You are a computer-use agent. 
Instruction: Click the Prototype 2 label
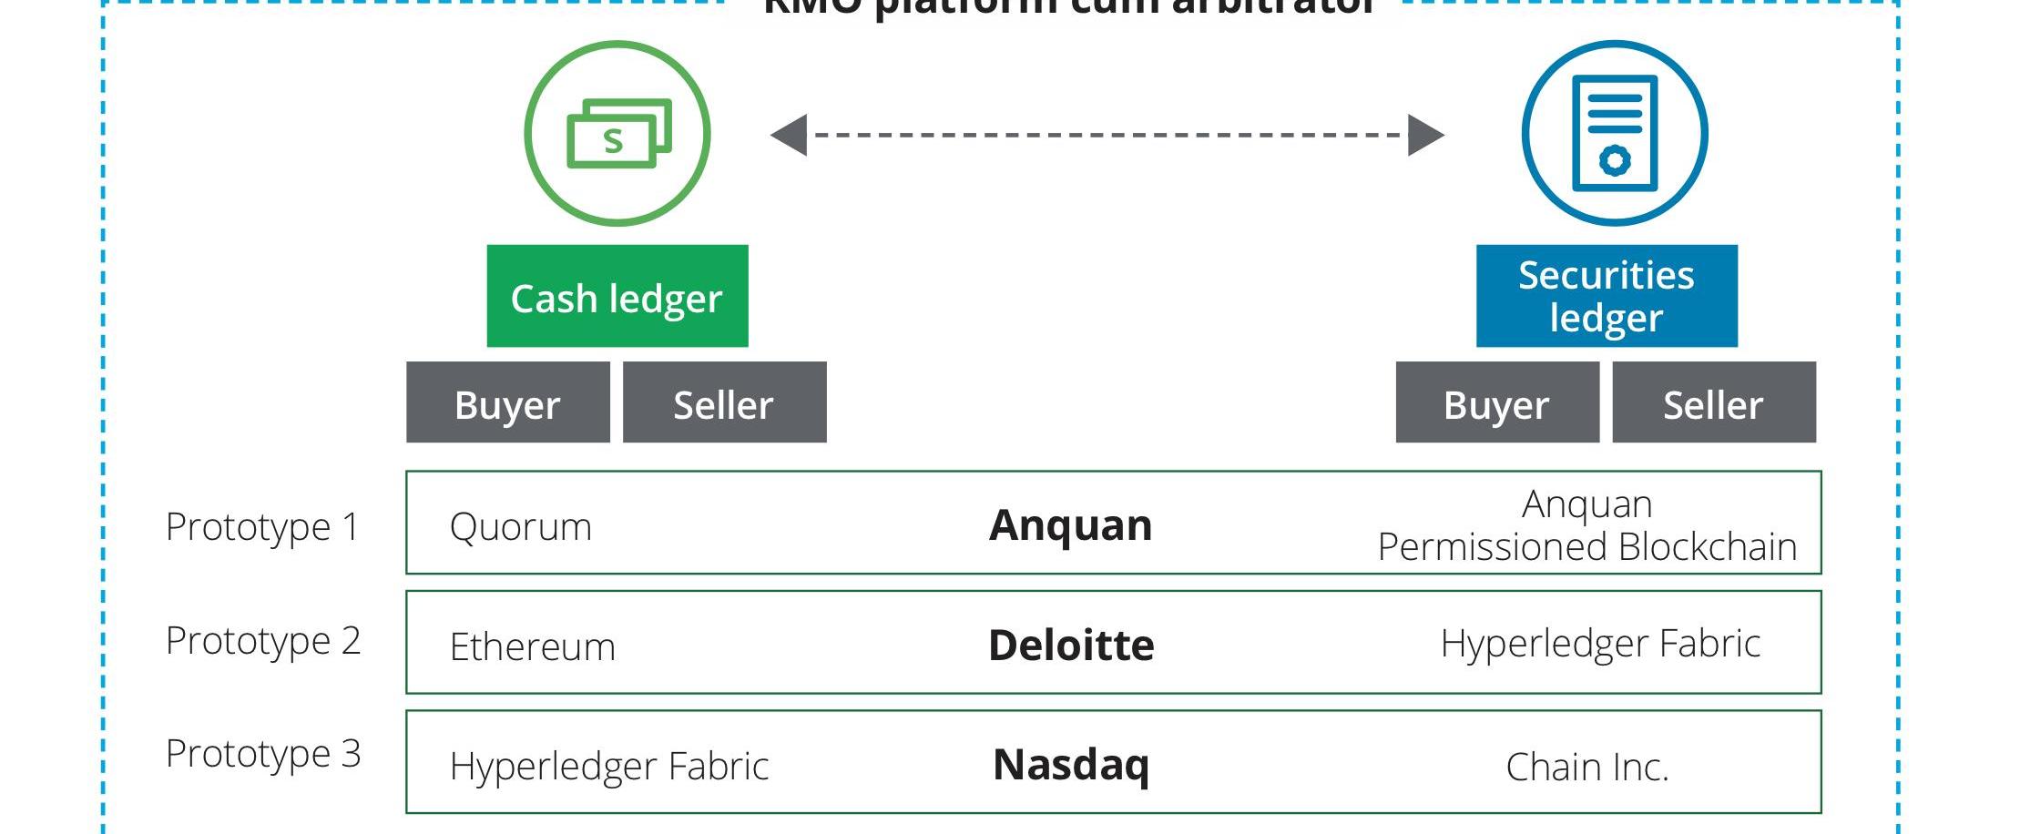coord(262,641)
